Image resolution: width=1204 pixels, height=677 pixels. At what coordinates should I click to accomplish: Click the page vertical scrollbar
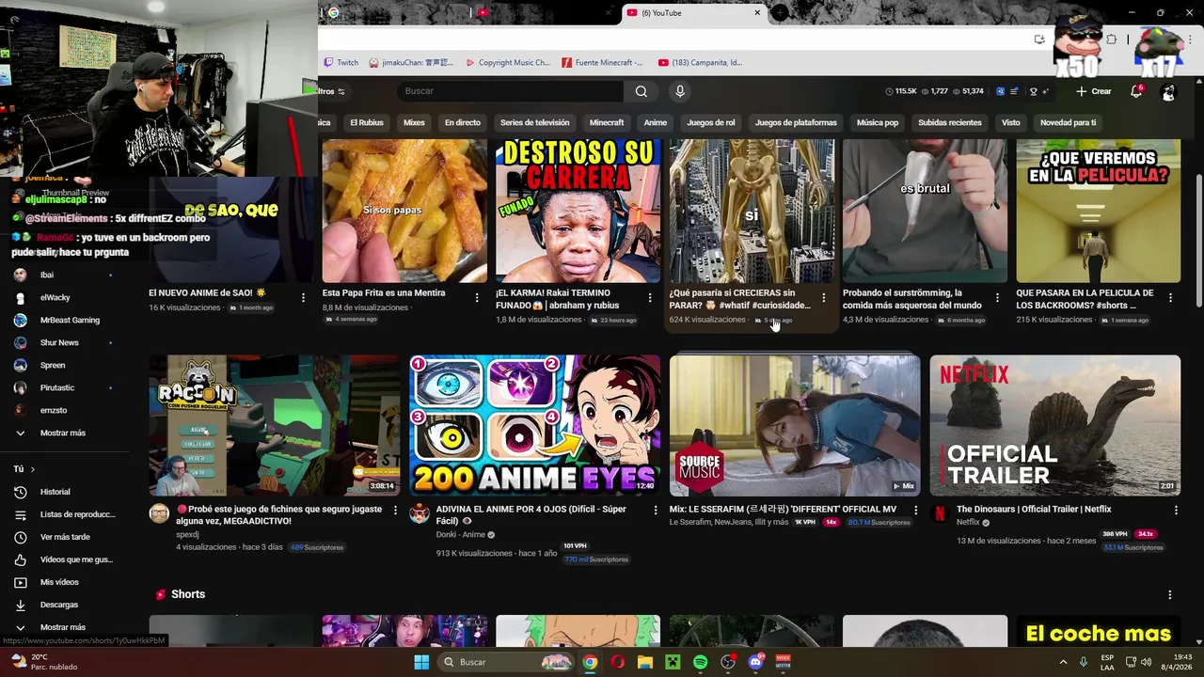1197,240
